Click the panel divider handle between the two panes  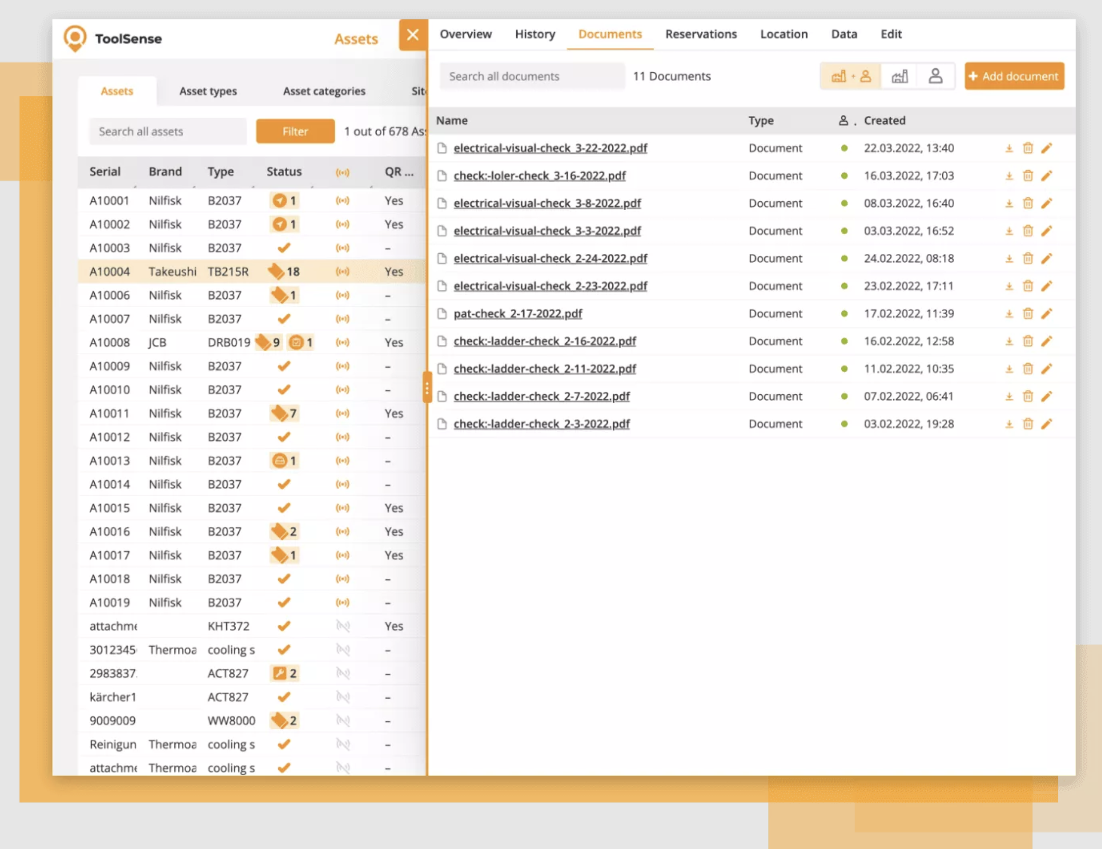428,387
